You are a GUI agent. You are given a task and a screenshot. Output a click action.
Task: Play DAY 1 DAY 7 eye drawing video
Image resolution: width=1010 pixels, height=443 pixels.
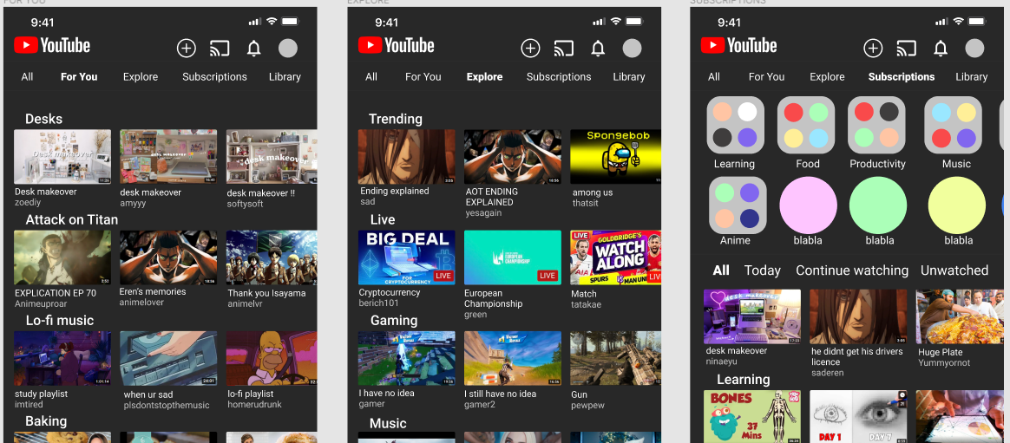coord(858,416)
